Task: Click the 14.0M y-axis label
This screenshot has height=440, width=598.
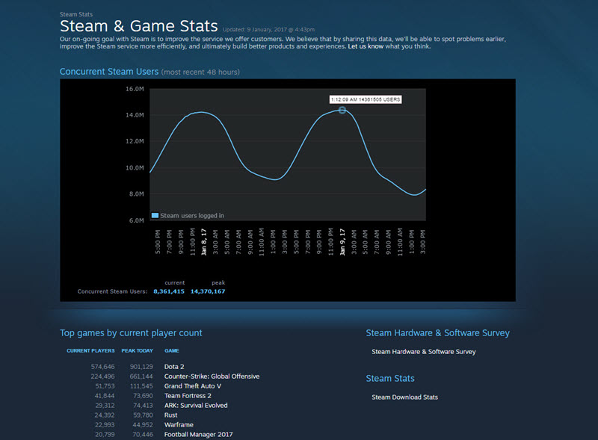Action: 135,115
